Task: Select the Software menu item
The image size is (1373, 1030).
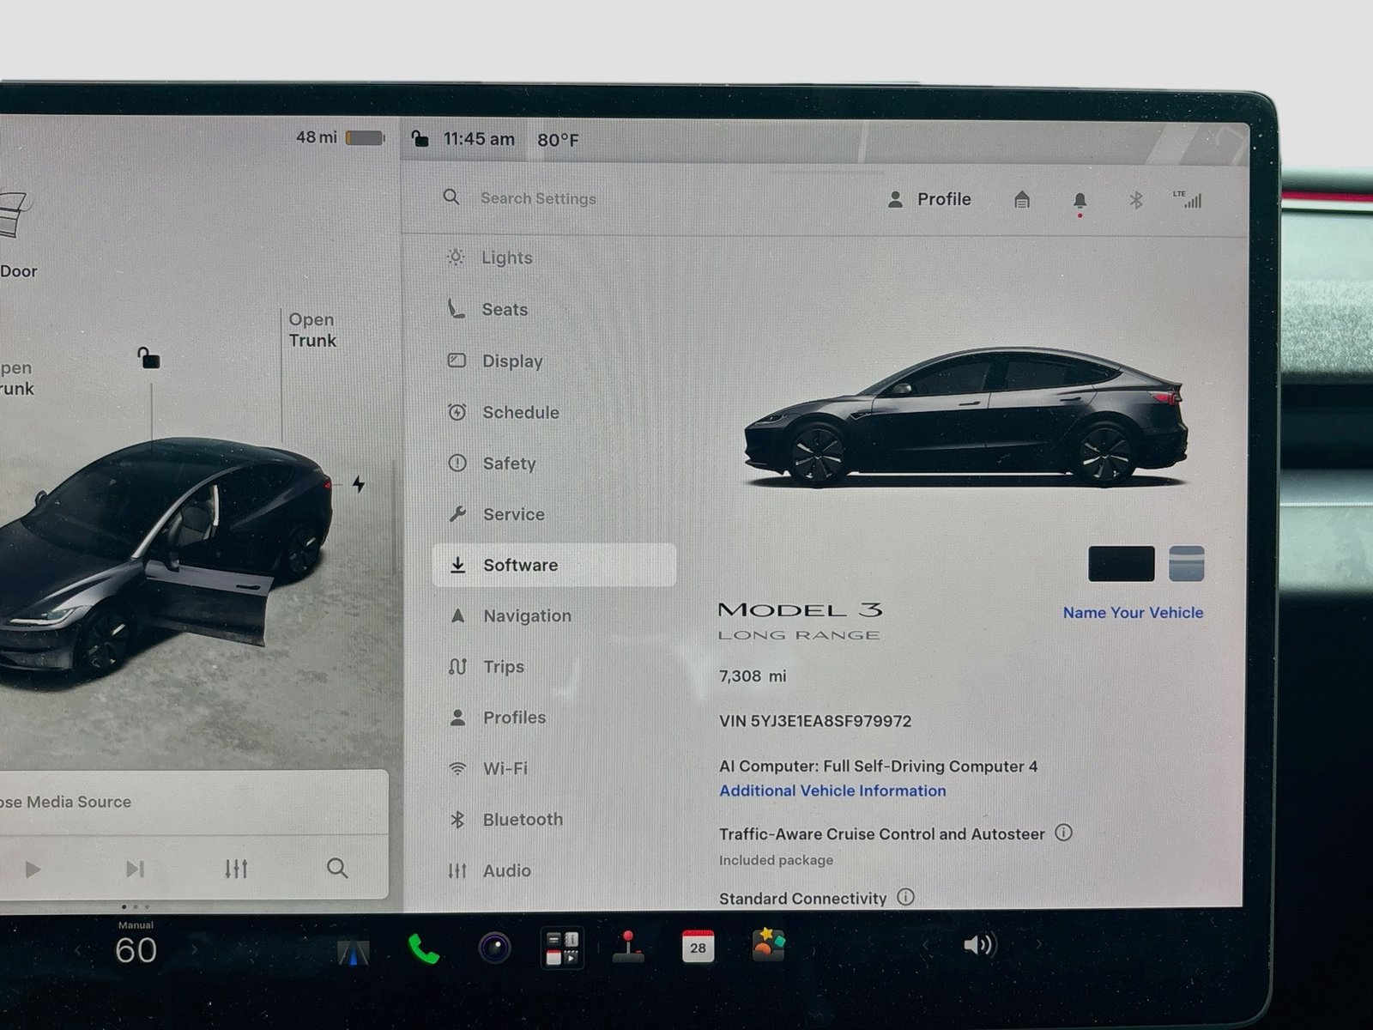Action: point(553,565)
